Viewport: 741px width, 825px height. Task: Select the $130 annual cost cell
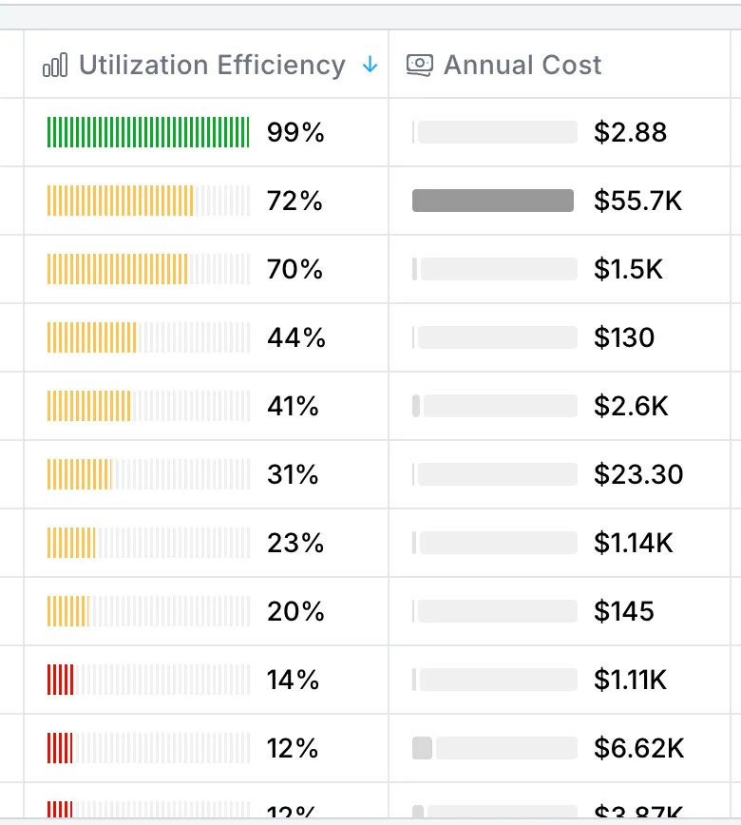click(624, 338)
